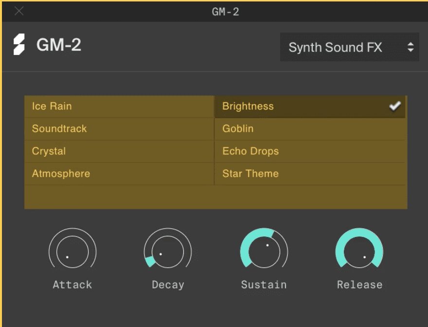Close the GM-2 plugin window

point(19,11)
